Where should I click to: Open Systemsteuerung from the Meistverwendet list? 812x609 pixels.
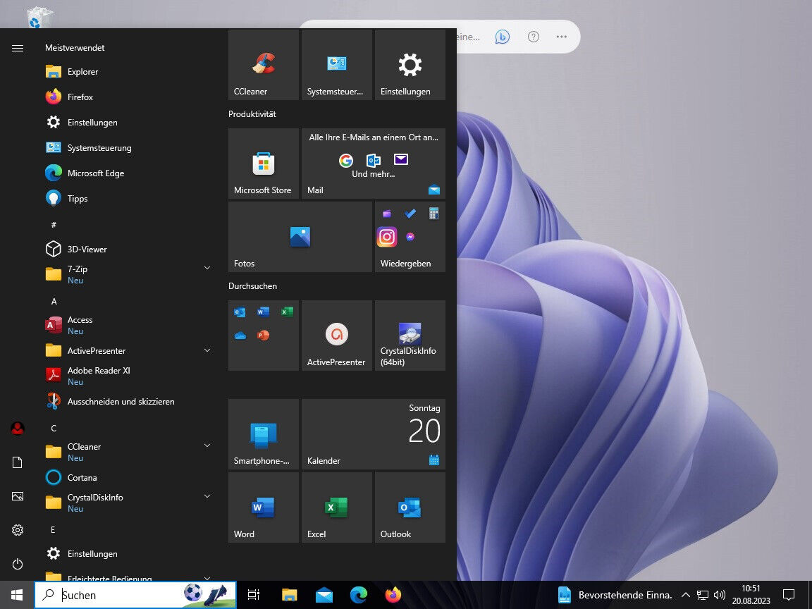pyautogui.click(x=128, y=147)
